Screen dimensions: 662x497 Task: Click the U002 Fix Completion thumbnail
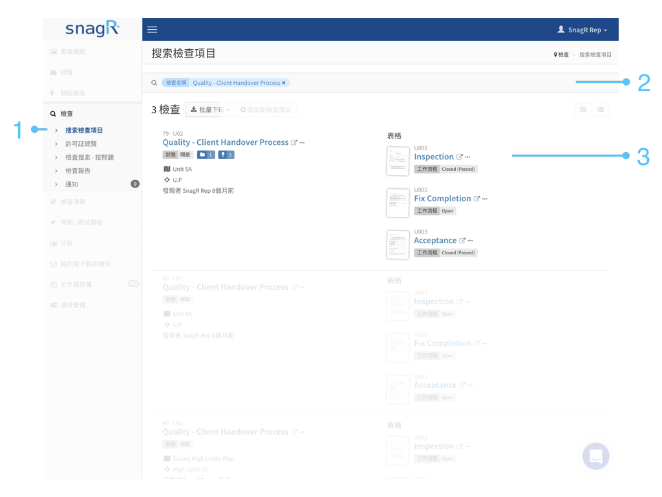click(x=398, y=203)
